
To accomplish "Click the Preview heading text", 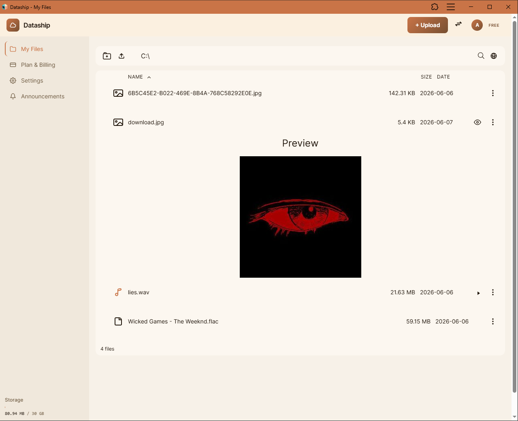I will coord(300,143).
